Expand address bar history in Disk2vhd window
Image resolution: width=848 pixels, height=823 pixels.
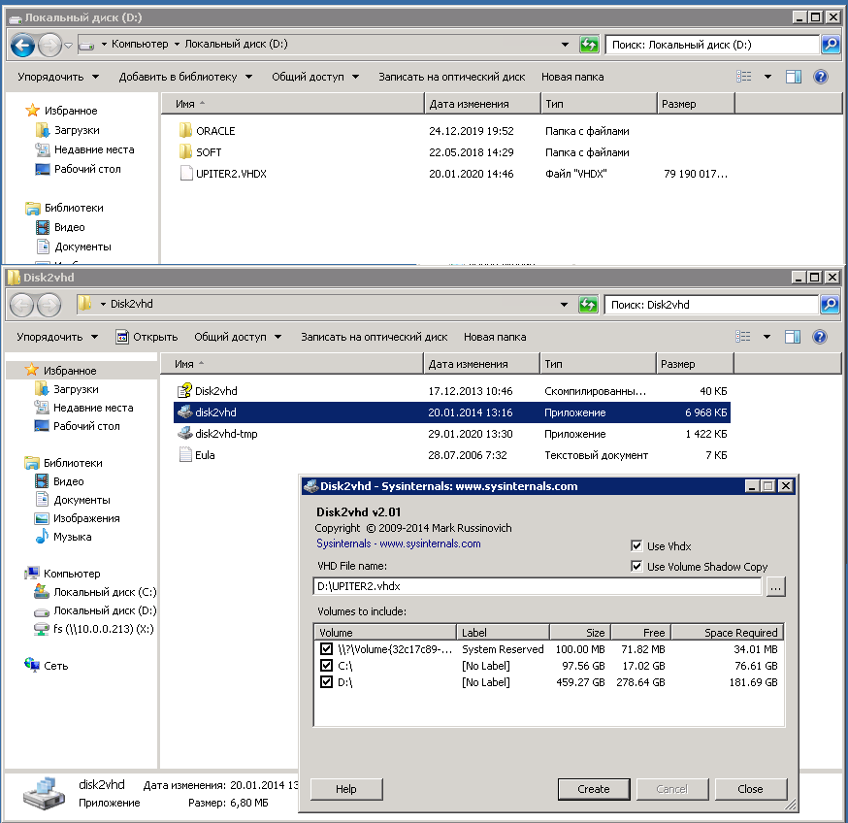[x=564, y=305]
